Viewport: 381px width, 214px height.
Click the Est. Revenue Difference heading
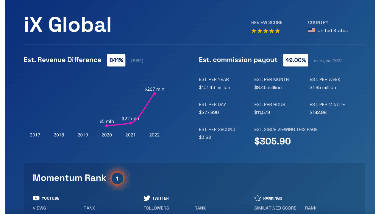coord(63,60)
